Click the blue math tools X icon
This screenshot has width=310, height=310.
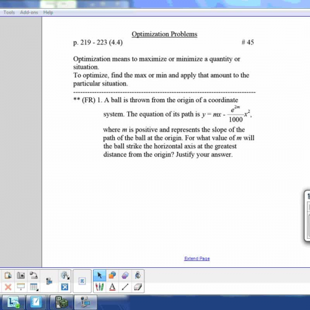tap(64, 287)
